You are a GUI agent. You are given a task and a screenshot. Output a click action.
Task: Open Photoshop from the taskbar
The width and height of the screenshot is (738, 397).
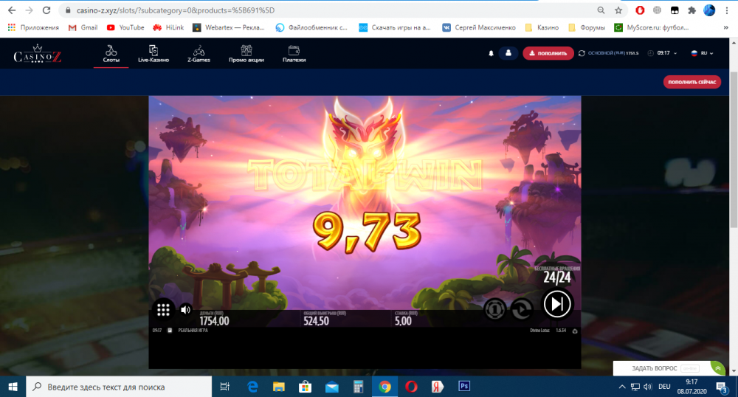click(464, 386)
